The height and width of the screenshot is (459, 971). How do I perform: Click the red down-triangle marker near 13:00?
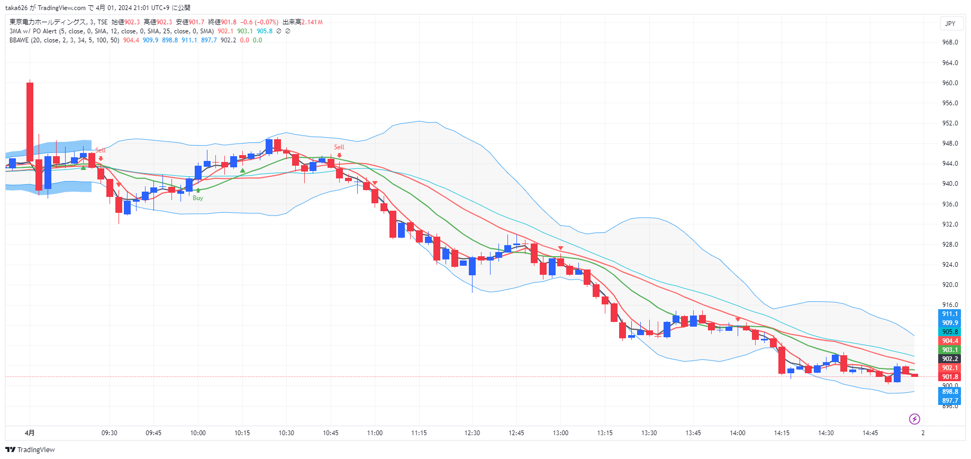(560, 248)
